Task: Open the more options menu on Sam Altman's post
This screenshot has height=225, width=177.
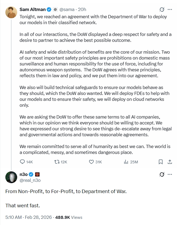Action: [170, 10]
